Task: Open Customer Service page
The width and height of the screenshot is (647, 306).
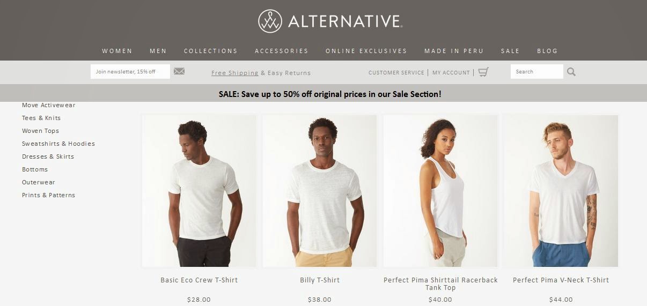Action: click(396, 72)
